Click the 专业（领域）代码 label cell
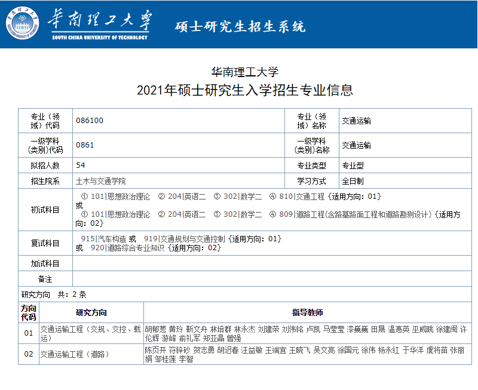Screen dimensions: 478x390 tap(45, 121)
